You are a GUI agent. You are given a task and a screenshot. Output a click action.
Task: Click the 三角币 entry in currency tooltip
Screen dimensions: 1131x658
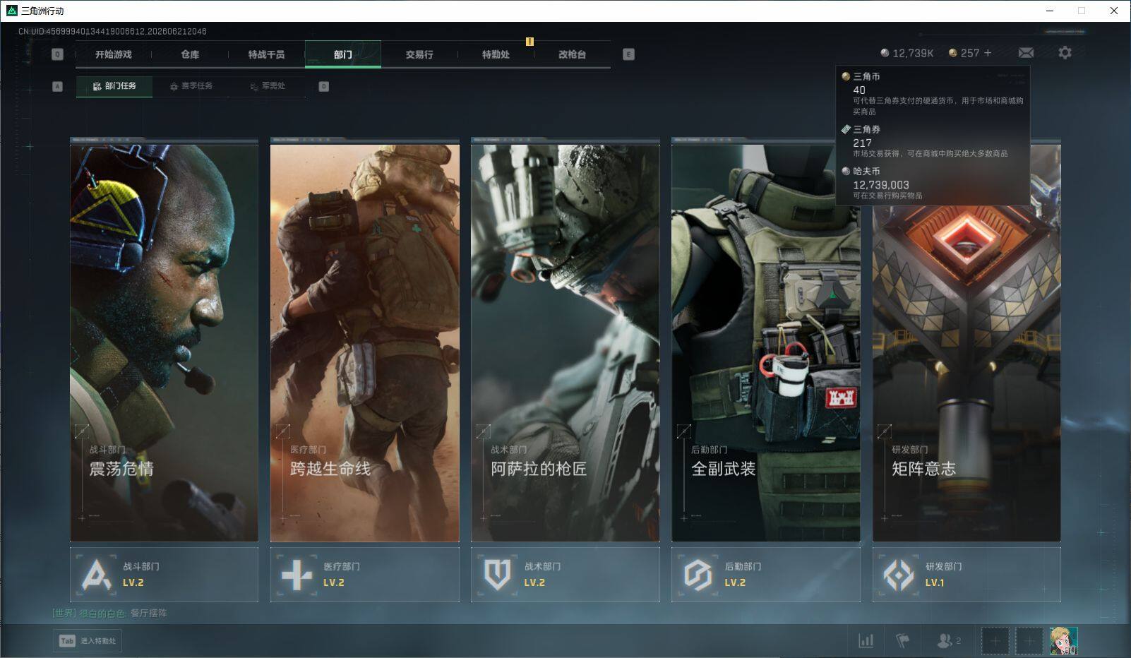point(933,93)
